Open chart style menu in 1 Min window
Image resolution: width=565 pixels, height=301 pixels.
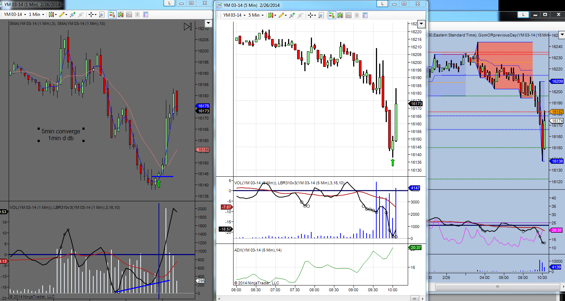coord(52,14)
